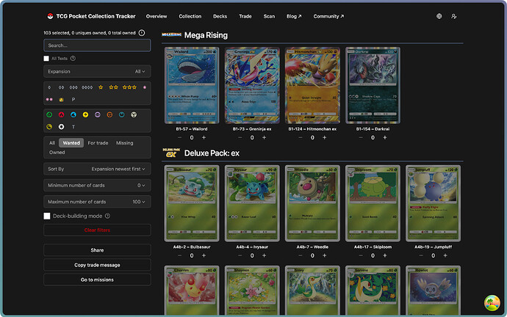Open Minimum number of cards dropdown

[97, 186]
